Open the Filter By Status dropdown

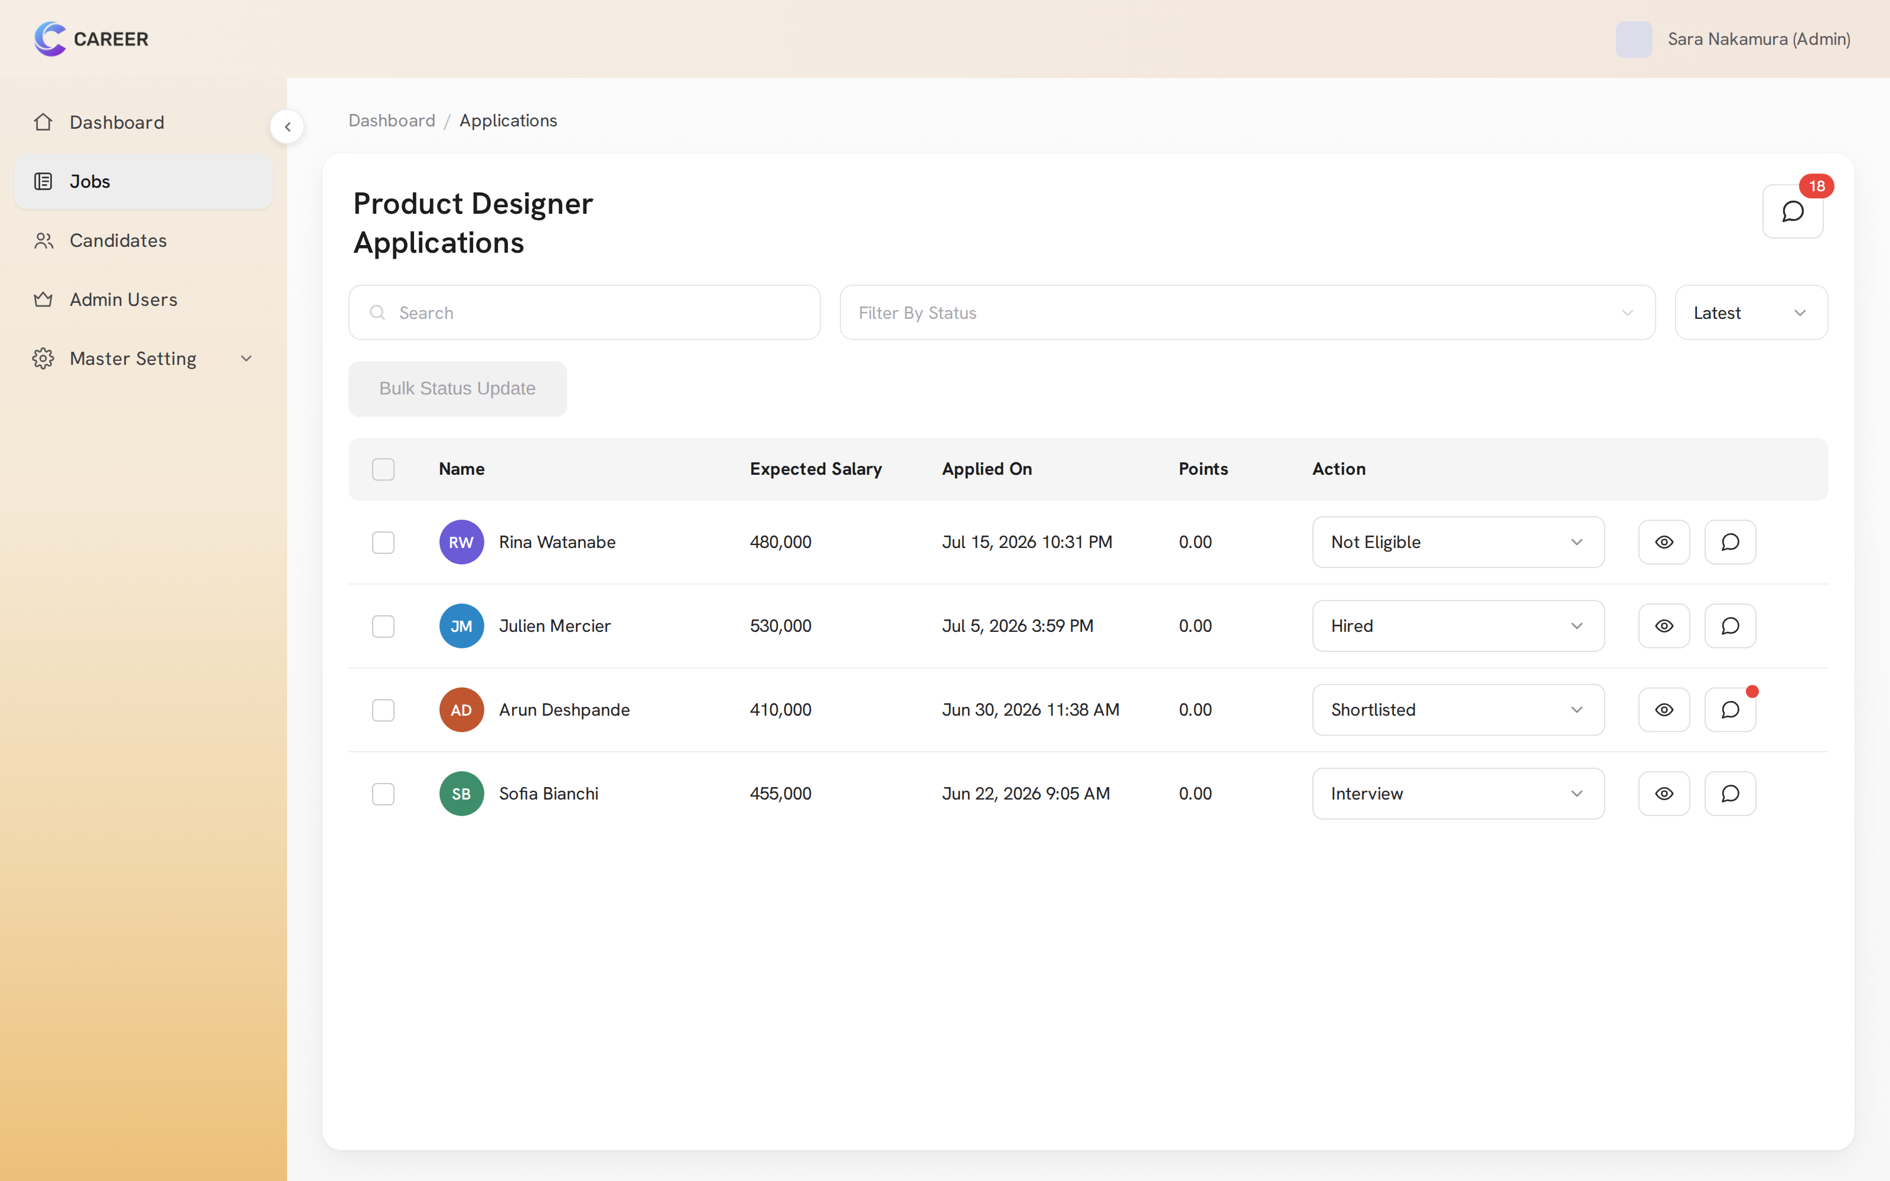click(x=1247, y=312)
